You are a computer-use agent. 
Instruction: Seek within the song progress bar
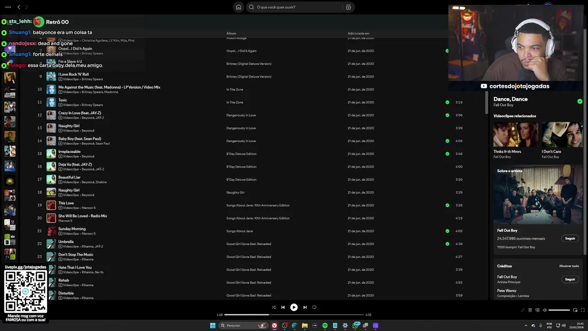coord(294,314)
